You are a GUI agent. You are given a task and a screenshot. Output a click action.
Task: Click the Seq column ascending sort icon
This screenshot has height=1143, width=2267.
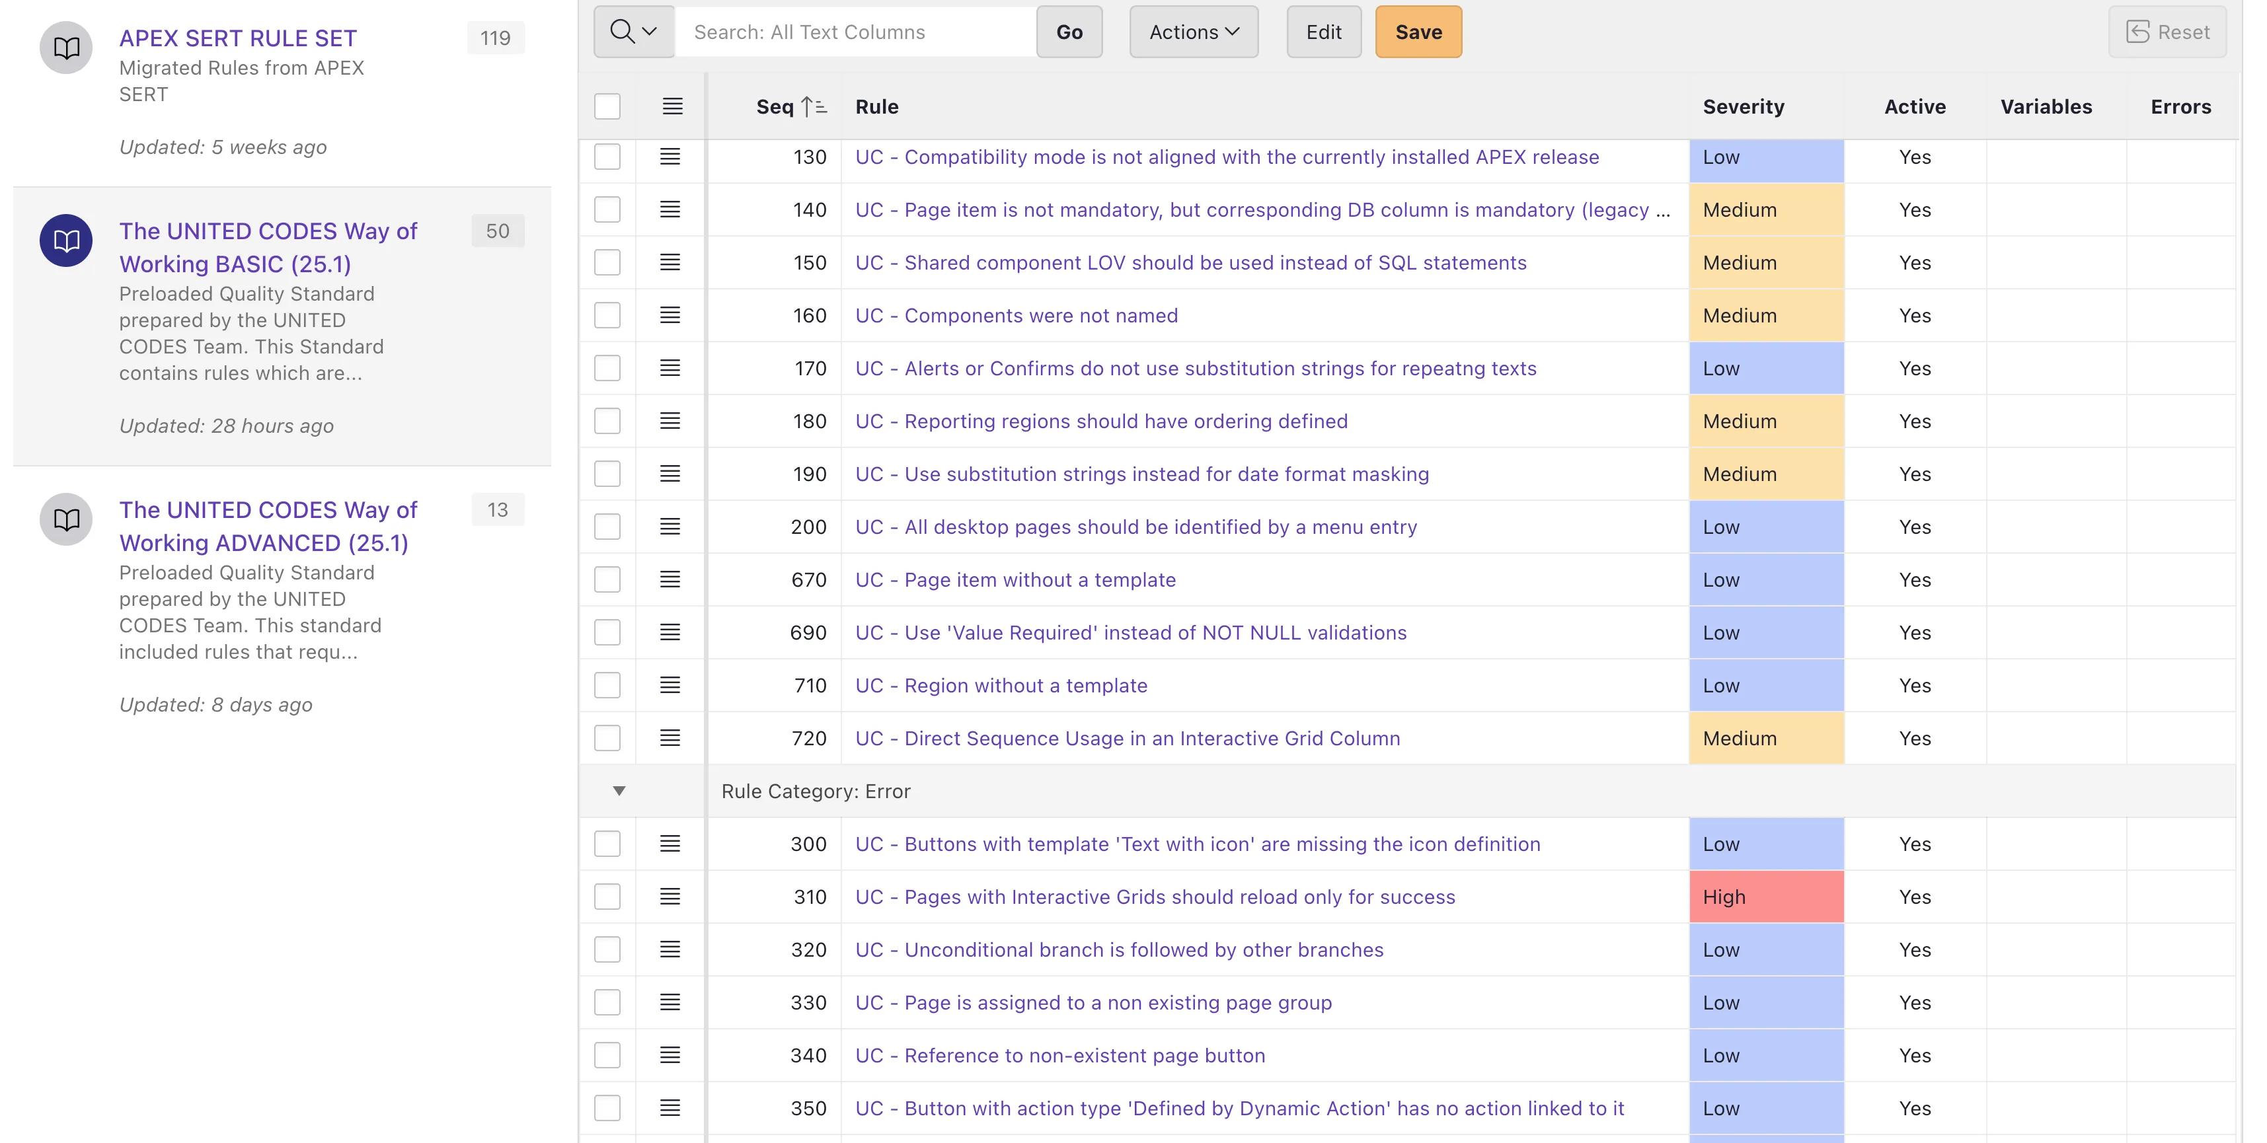(813, 106)
